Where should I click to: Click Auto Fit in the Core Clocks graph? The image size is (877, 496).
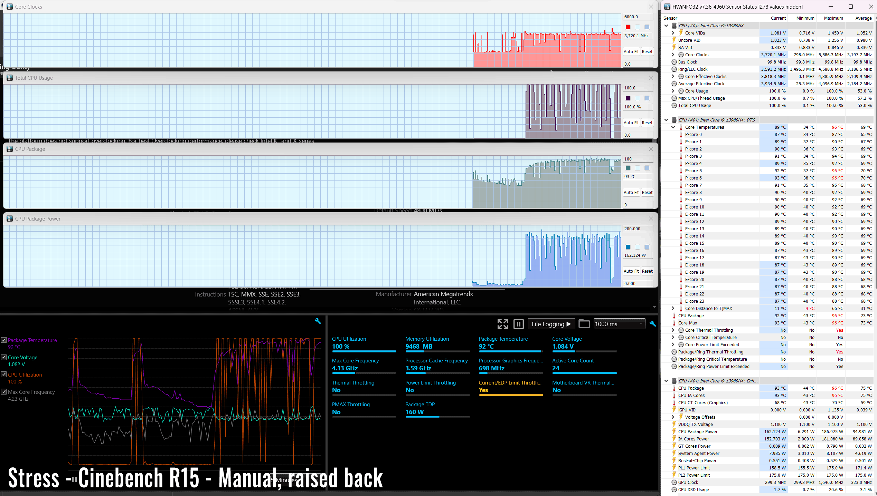(631, 52)
